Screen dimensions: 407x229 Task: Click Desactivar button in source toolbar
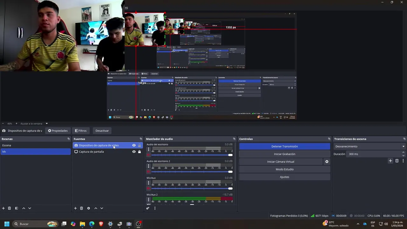click(x=102, y=131)
